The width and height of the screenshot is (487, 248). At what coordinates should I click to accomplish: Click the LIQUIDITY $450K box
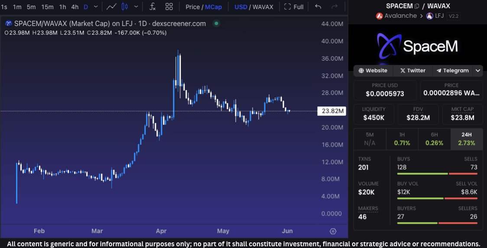pos(373,114)
